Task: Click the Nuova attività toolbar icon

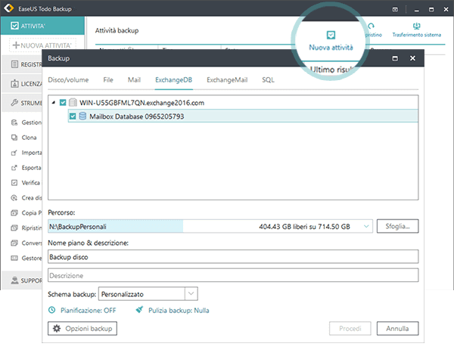Action: tap(331, 35)
